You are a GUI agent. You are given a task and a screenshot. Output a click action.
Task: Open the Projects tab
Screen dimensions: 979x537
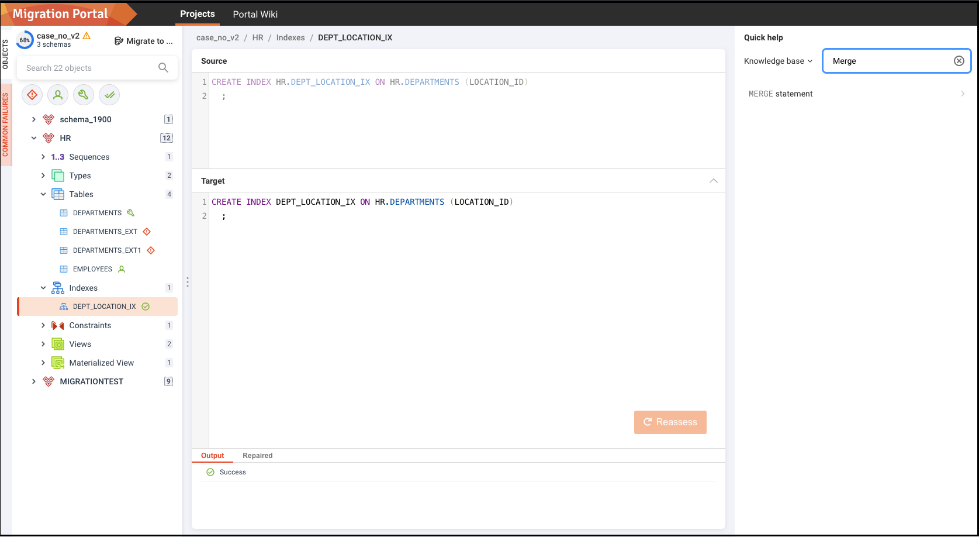coord(198,14)
